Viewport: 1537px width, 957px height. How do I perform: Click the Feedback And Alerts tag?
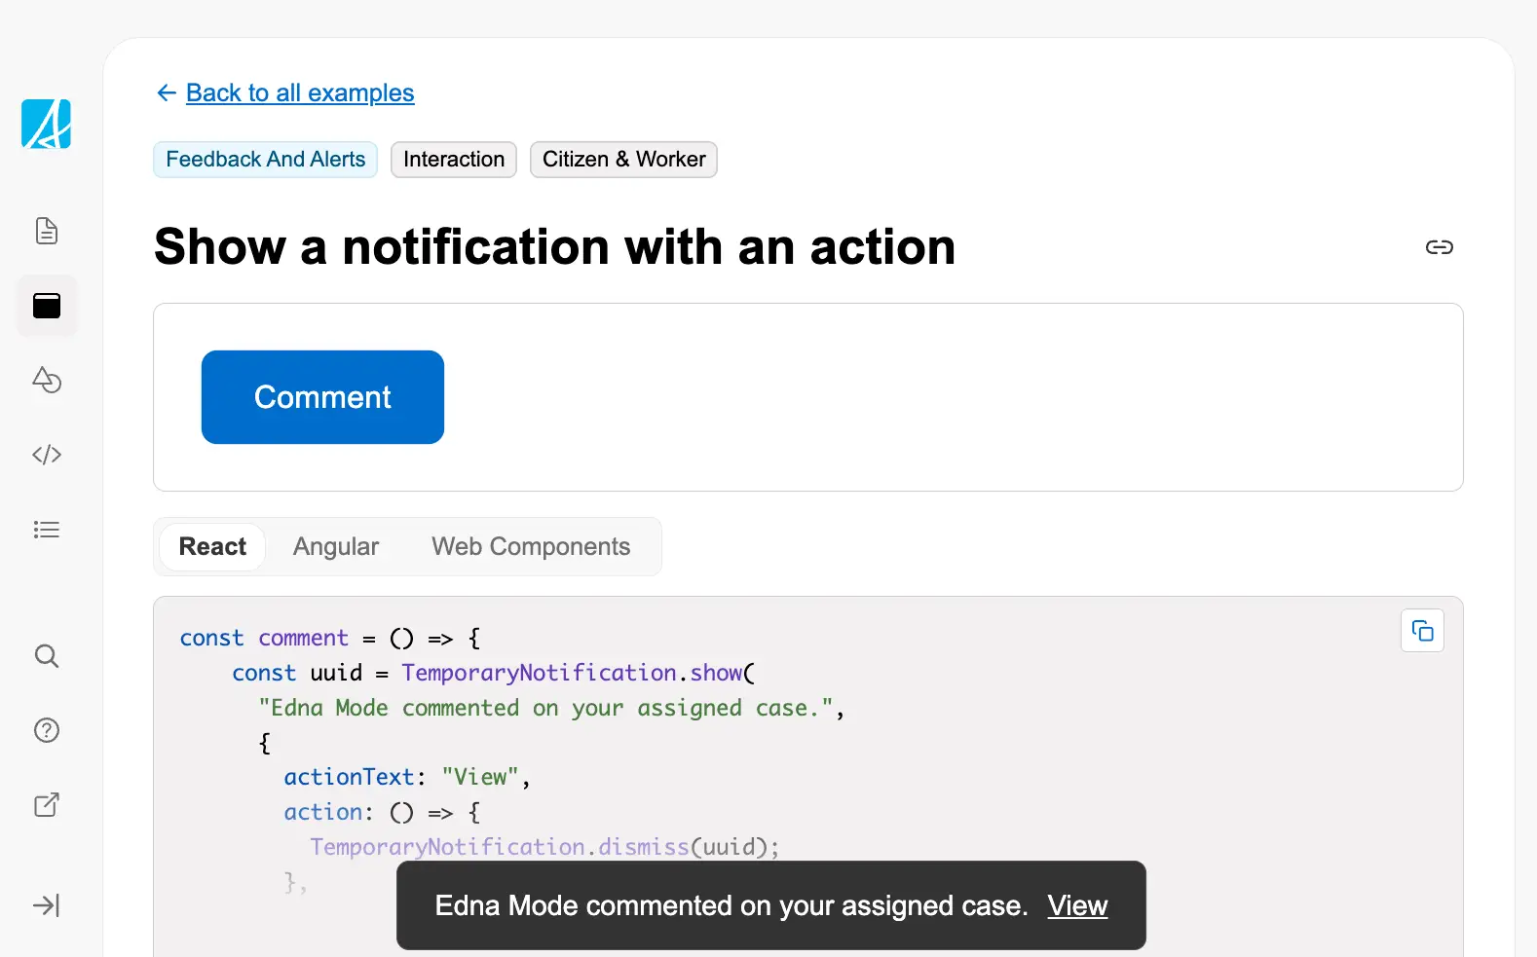pyautogui.click(x=265, y=160)
